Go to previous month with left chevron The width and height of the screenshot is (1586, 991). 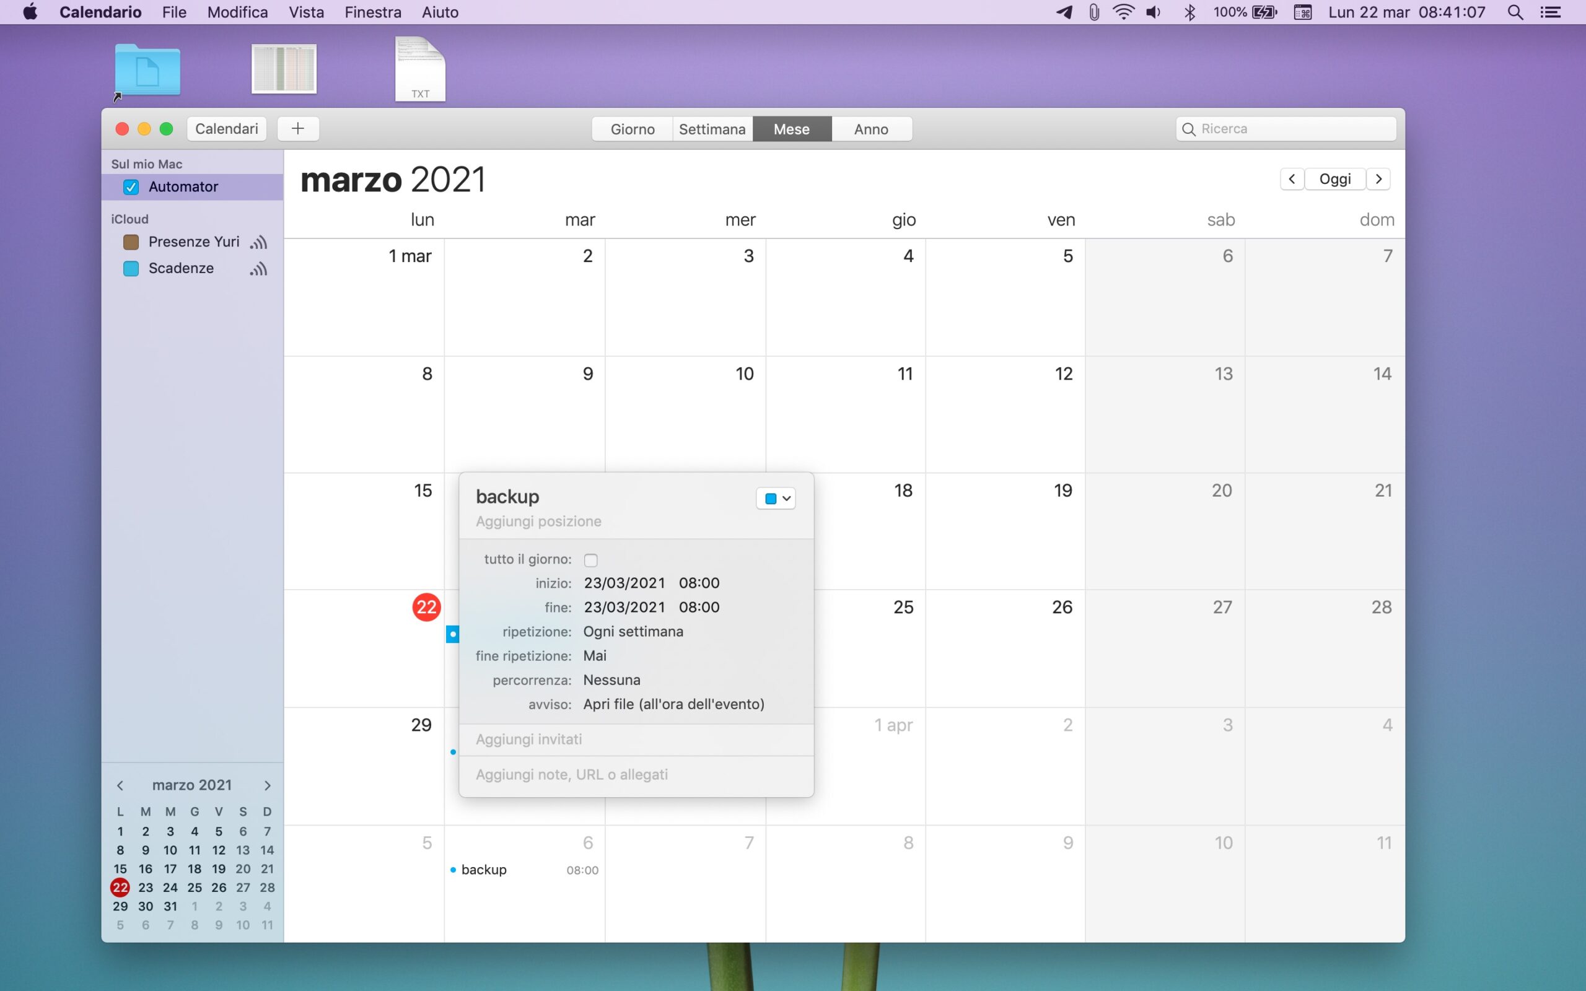[1291, 179]
